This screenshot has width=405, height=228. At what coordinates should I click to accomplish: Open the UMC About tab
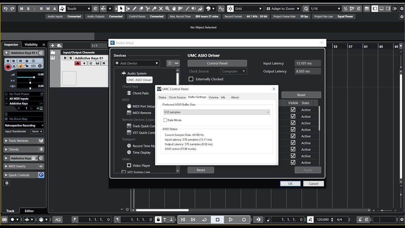click(x=235, y=97)
